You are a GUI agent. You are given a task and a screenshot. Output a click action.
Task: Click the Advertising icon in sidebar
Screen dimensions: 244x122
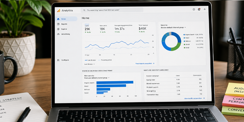tap(58, 34)
